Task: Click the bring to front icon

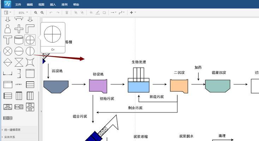Action: [x=76, y=13]
